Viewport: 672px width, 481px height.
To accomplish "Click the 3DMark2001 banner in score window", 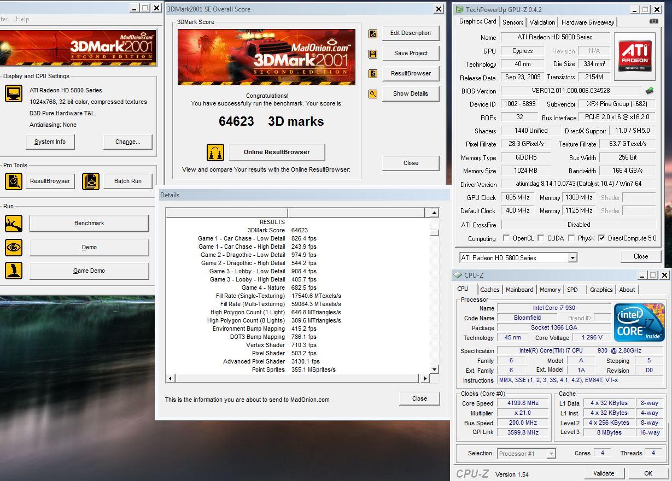I will pyautogui.click(x=266, y=57).
